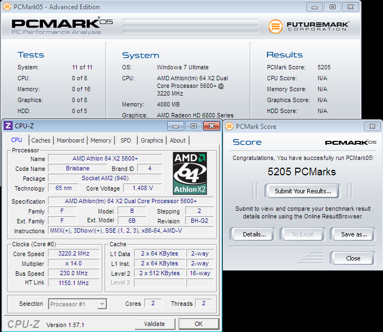Maximize the PCMark05 main window
The image size is (383, 332).
(x=332, y=7)
